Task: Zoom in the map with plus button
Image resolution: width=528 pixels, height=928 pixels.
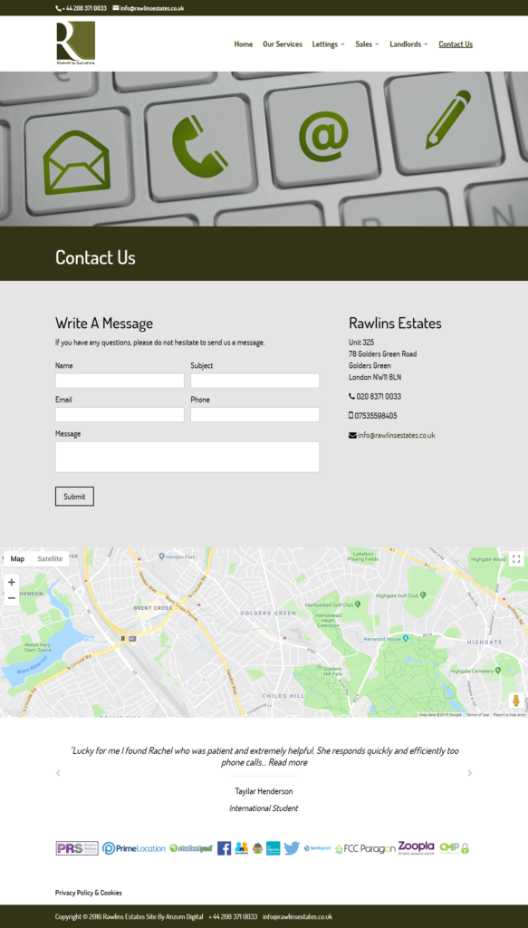Action: click(11, 582)
